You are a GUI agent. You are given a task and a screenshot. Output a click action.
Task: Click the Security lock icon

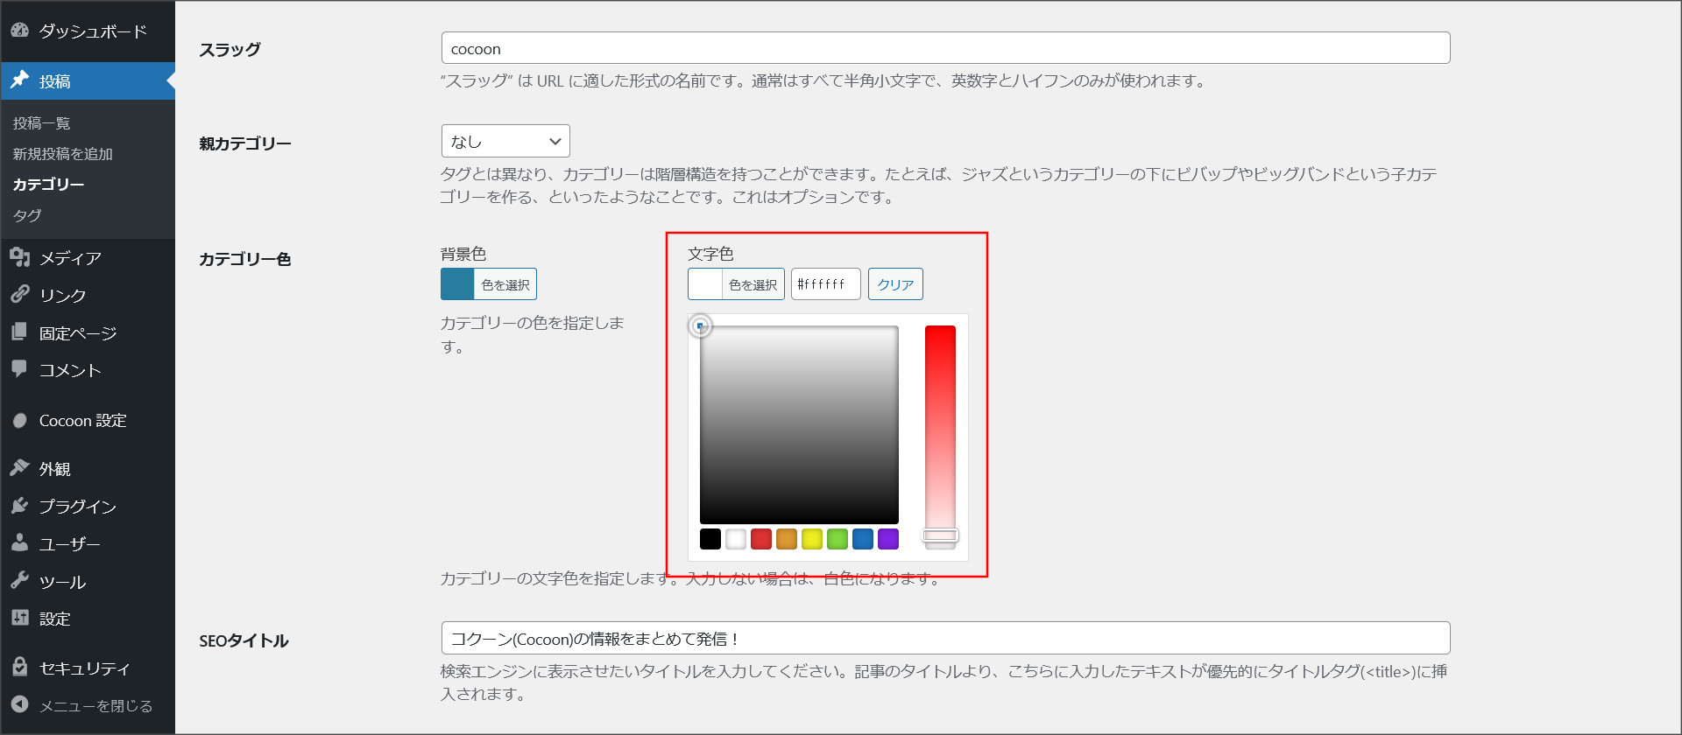20,668
